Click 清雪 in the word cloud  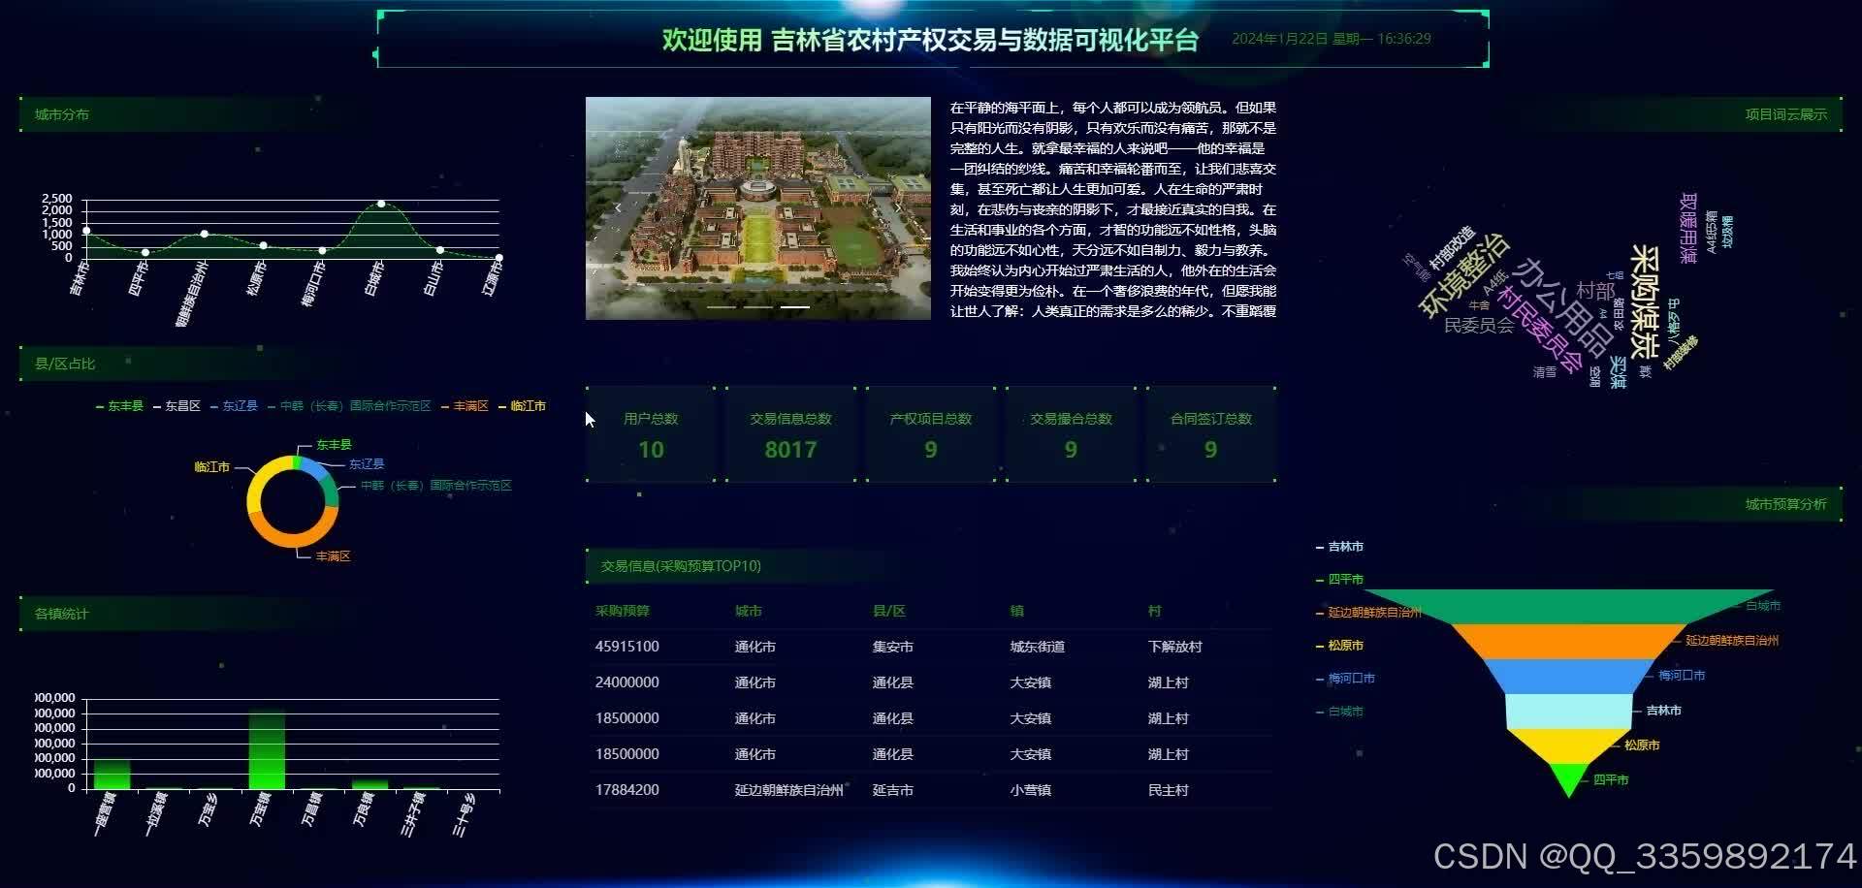(x=1545, y=372)
